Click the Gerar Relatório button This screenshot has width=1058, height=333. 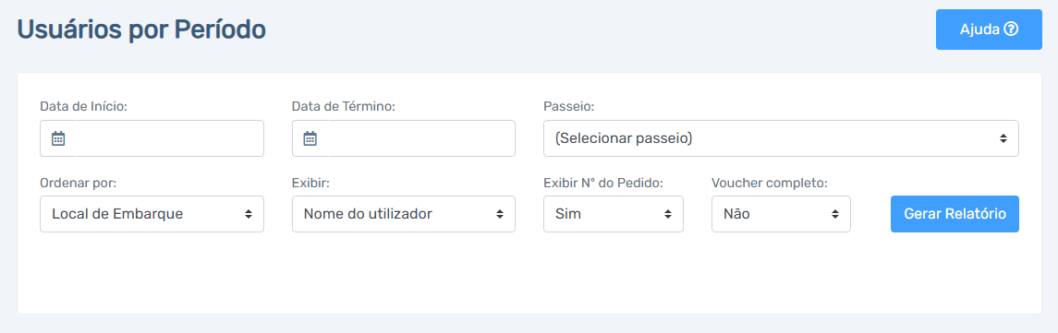[x=955, y=214]
